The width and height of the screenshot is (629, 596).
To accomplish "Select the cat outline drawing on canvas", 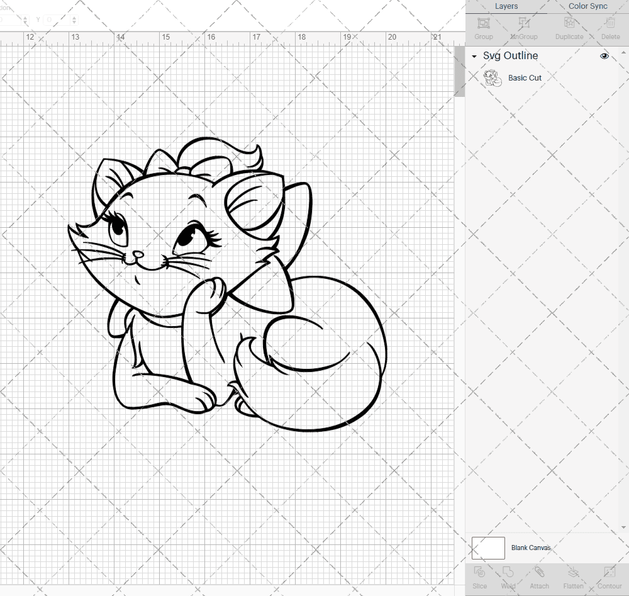I will click(228, 284).
